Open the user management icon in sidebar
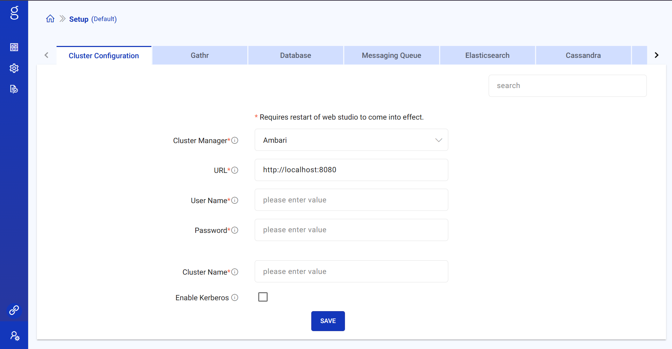 click(x=14, y=336)
